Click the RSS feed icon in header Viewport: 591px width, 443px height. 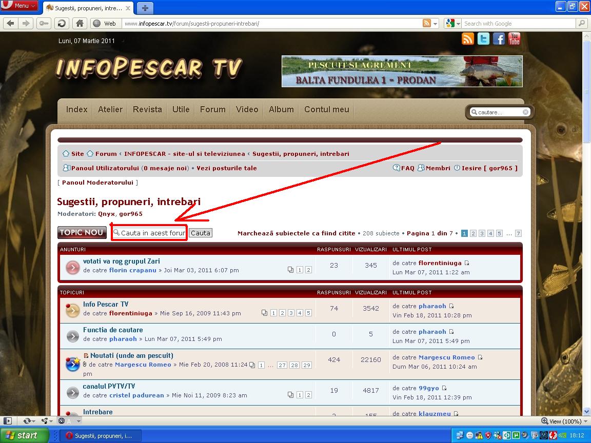pyautogui.click(x=468, y=39)
